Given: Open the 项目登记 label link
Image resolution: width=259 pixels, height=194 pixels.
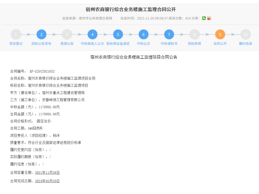Looking at the screenshot, I should (x=16, y=44).
